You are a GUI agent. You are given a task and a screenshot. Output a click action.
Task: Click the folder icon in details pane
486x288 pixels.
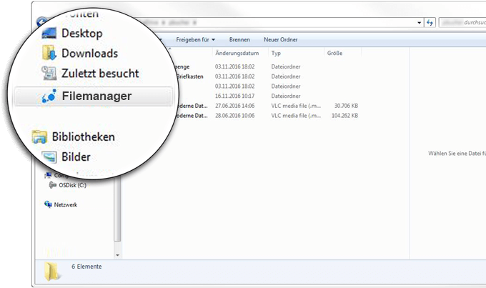click(51, 272)
